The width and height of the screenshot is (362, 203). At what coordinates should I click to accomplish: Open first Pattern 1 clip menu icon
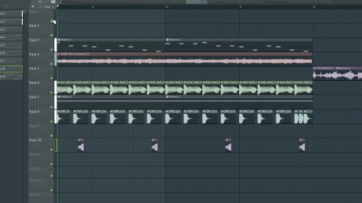[x=59, y=40]
